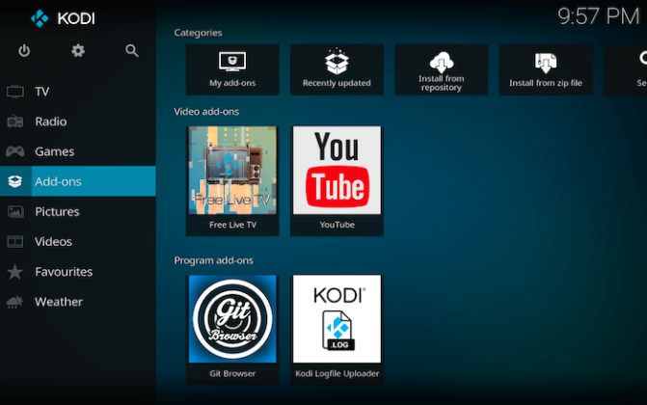This screenshot has width=647, height=405.
Task: Click the Videos film icon
Action: pyautogui.click(x=15, y=241)
